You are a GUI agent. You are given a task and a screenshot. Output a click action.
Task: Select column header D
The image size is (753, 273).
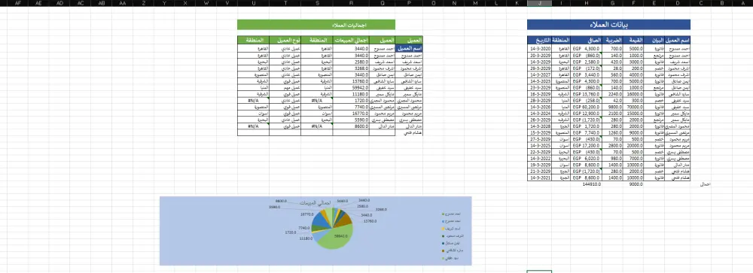pyautogui.click(x=678, y=3)
